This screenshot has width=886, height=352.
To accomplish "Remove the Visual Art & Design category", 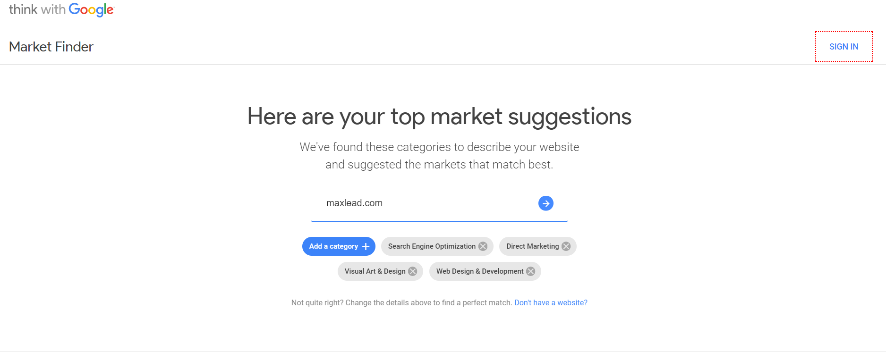I will point(412,271).
